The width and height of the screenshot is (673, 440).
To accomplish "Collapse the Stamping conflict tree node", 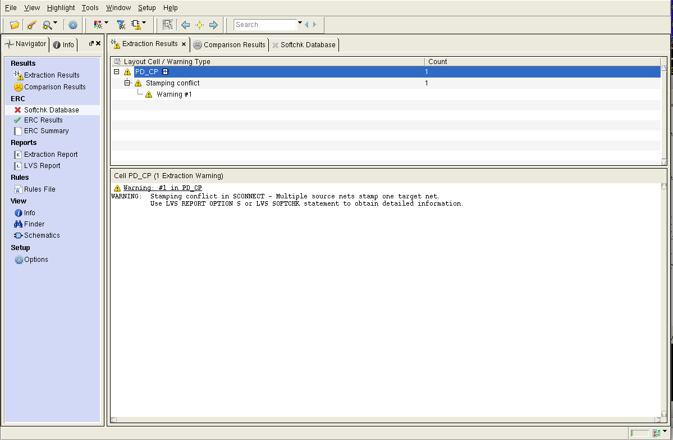I will pos(127,83).
